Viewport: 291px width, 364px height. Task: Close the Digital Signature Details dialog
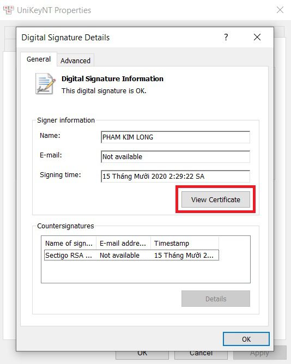(257, 37)
